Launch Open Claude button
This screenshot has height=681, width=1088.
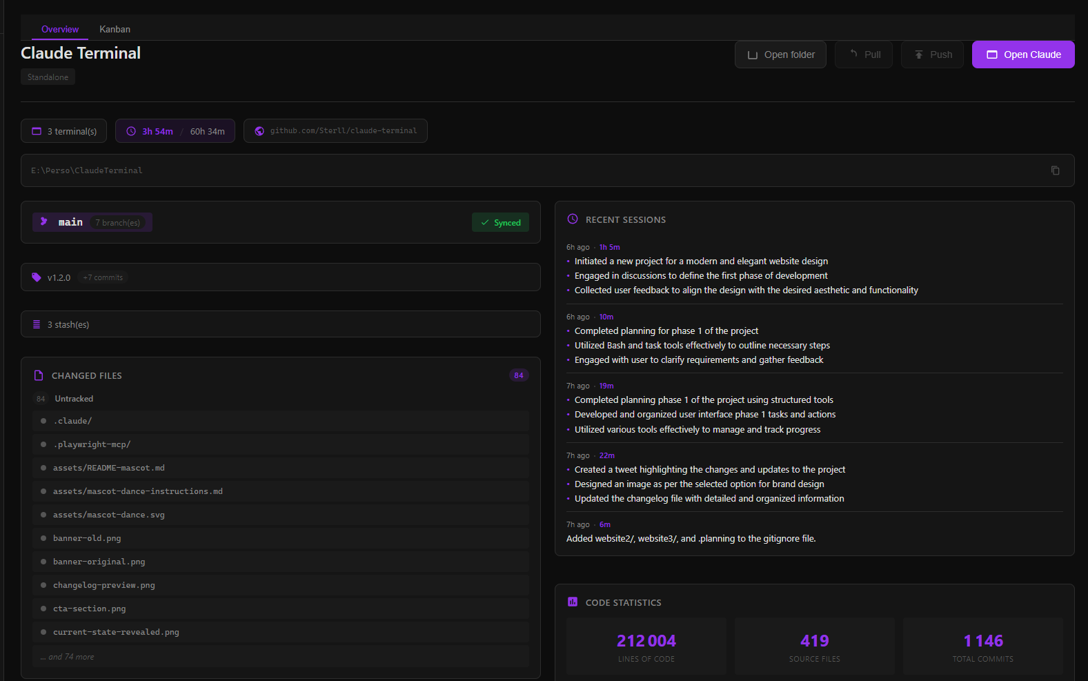1023,55
